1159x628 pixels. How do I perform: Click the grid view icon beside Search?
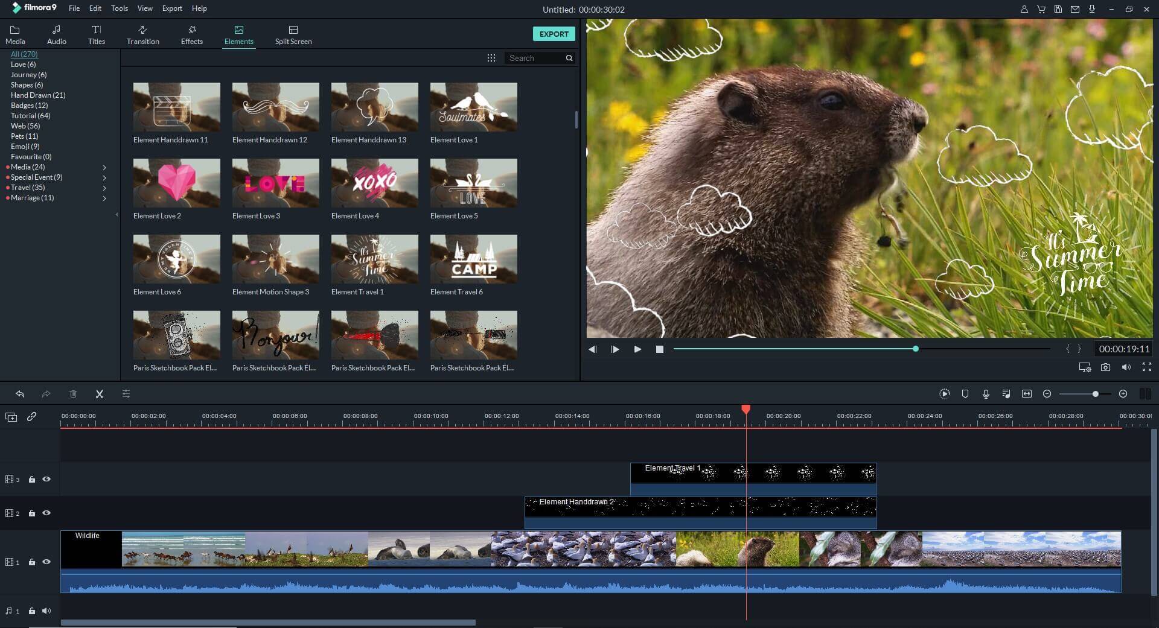(491, 58)
